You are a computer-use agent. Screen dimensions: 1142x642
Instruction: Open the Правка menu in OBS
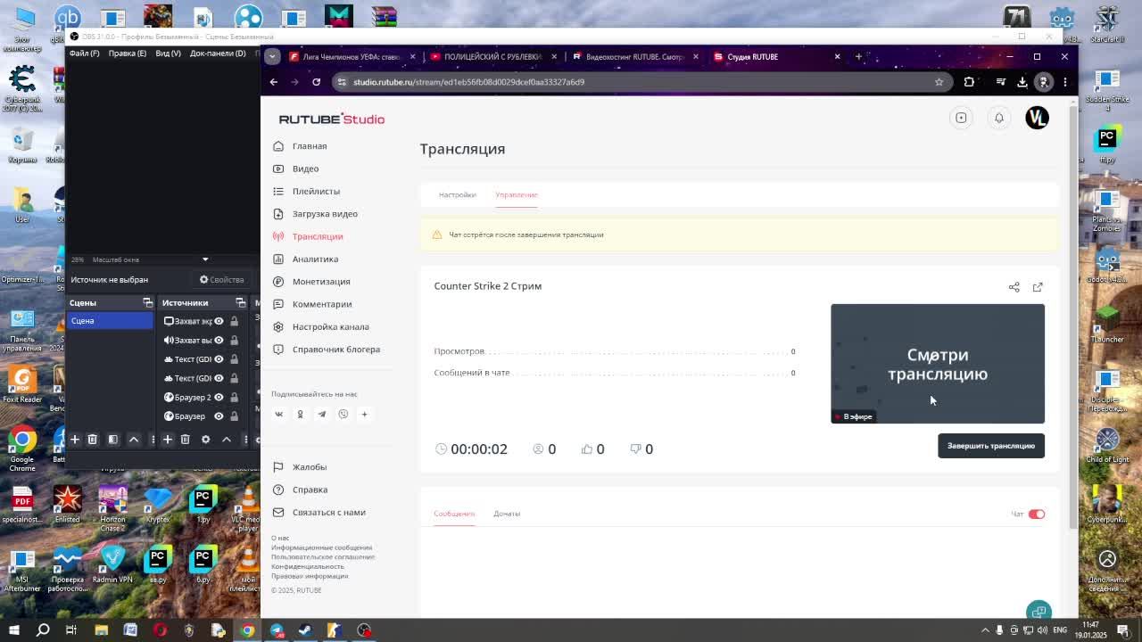(127, 53)
